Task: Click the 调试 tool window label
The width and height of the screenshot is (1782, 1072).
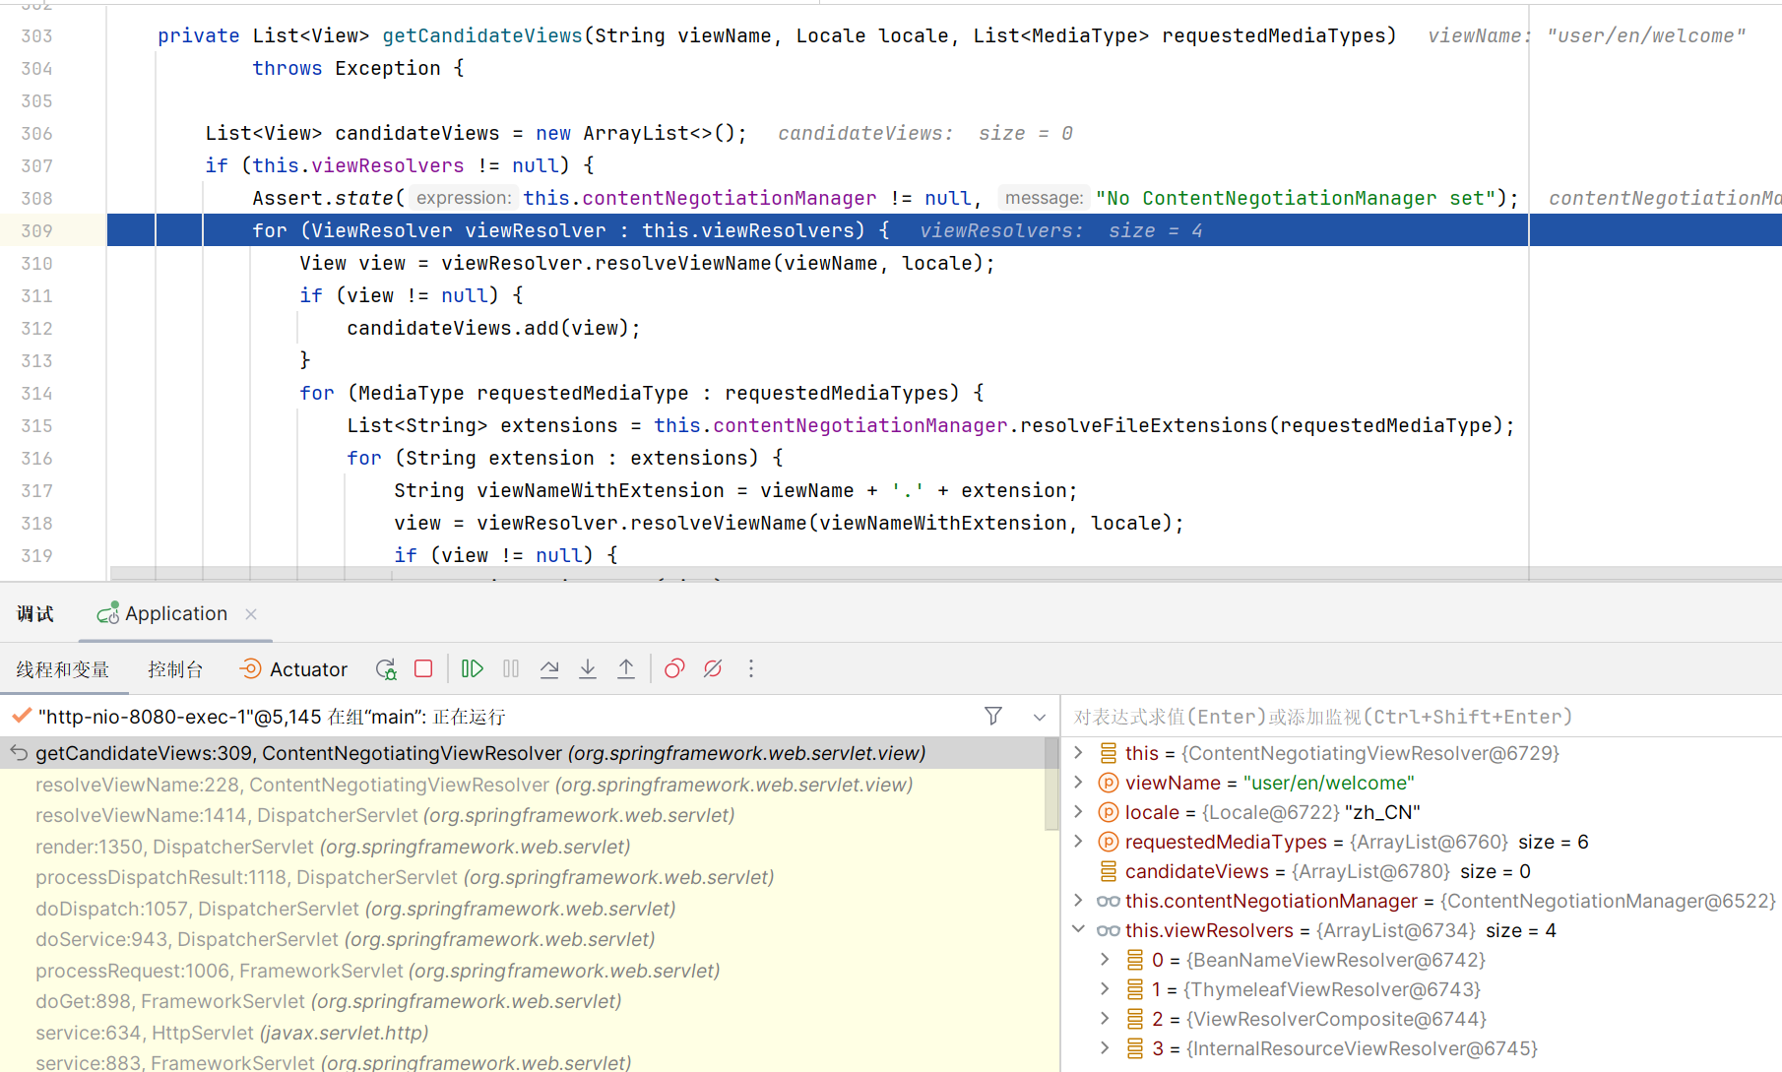Action: coord(35,614)
